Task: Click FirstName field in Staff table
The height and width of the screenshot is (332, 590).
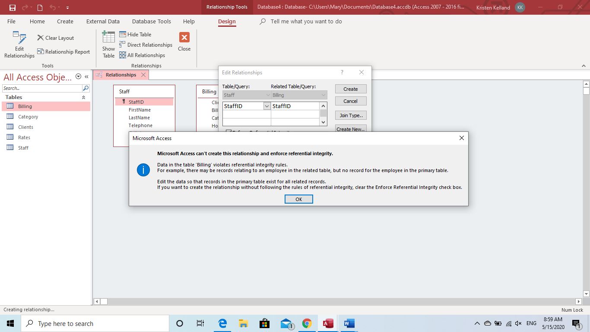Action: 140,110
